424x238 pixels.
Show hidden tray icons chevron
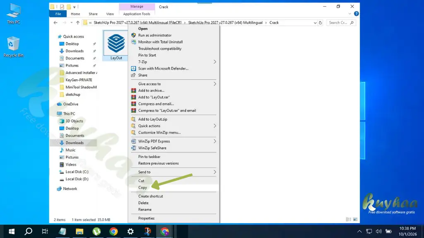359,231
